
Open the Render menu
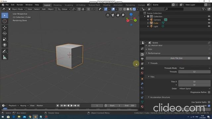(x=20, y=5)
